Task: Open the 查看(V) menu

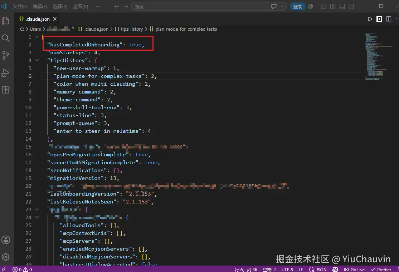Action: click(81, 6)
